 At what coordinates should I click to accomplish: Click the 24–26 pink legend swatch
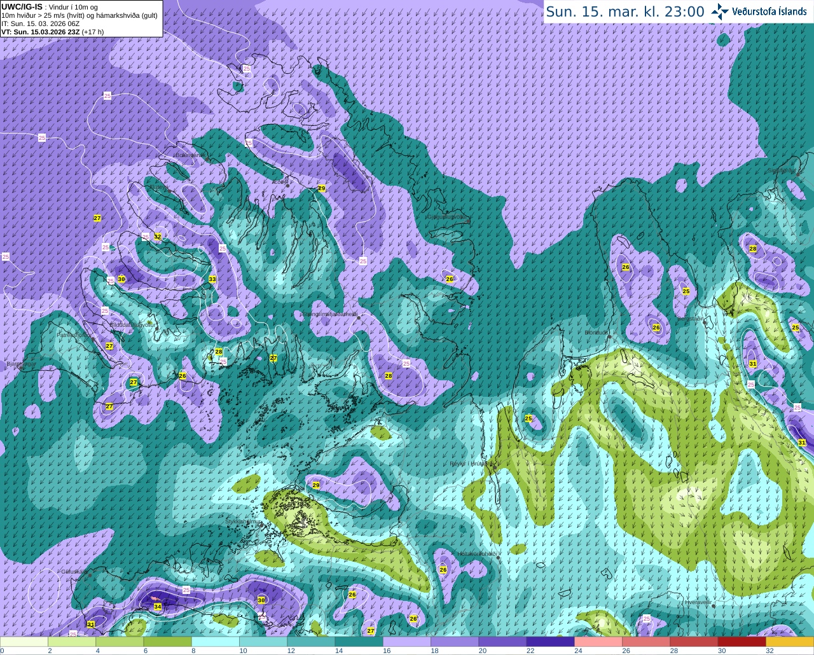point(598,642)
